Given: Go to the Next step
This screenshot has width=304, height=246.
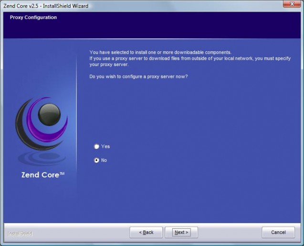Looking at the screenshot, I should (181, 232).
